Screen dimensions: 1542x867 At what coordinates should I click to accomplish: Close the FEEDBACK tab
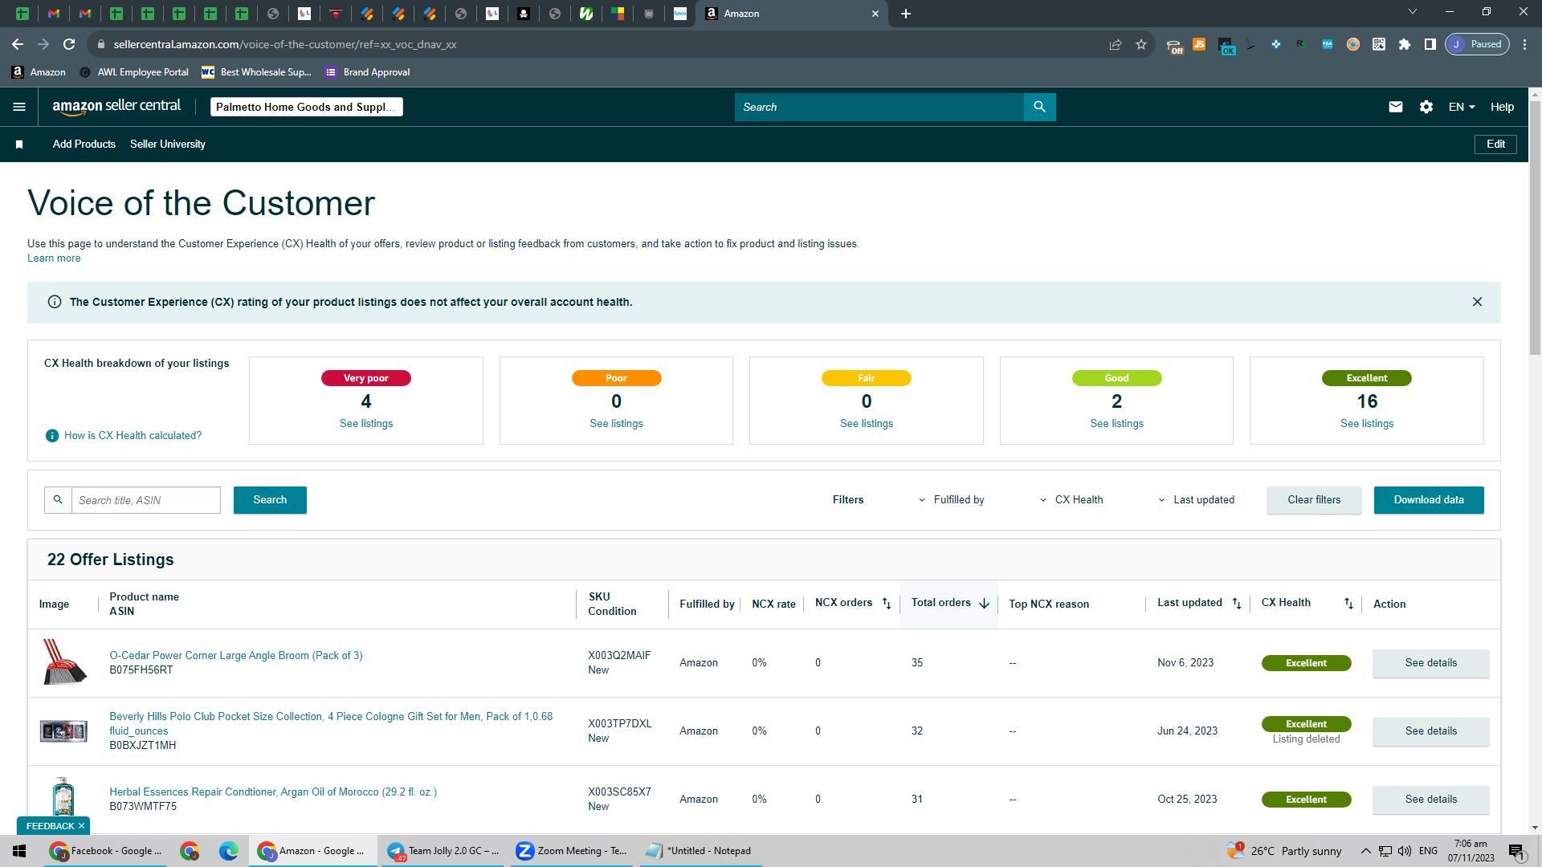pos(81,826)
